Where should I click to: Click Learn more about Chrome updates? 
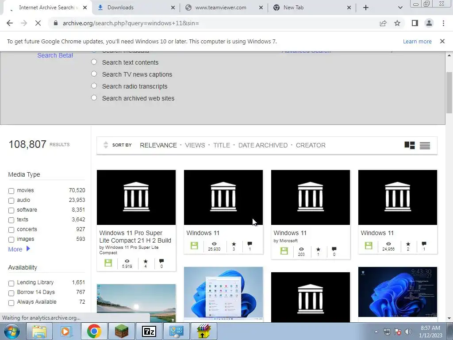(417, 41)
